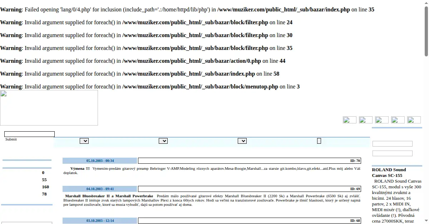The image size is (429, 224).
Task: Click the fourth of five broken image icons
Action: coord(398,120)
